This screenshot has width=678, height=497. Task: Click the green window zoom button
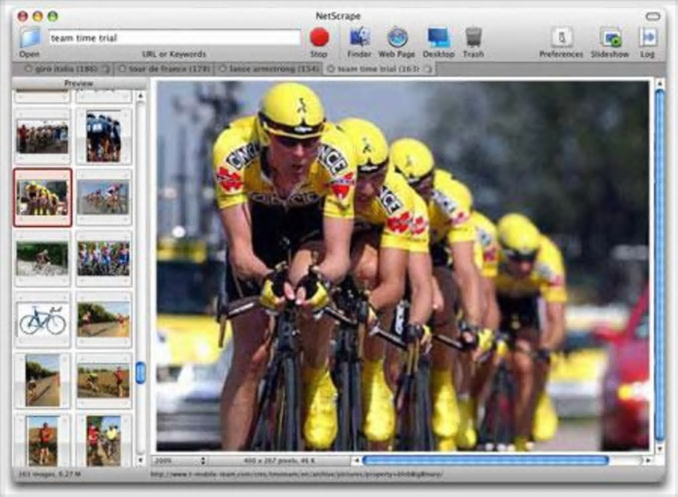[53, 17]
